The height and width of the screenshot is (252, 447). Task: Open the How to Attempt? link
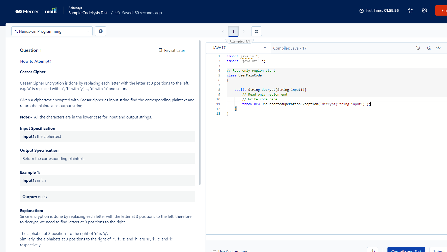point(36,61)
